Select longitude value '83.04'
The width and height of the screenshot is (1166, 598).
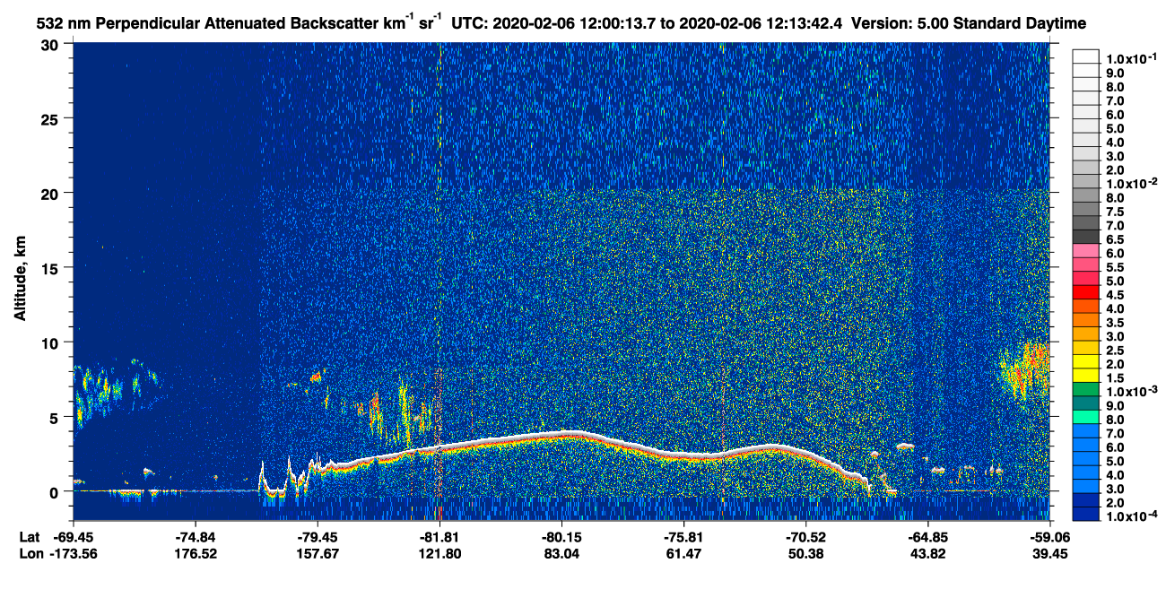pyautogui.click(x=561, y=554)
